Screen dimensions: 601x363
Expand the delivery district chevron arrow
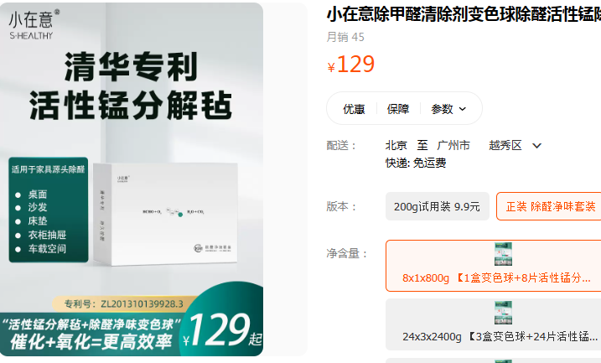tap(536, 146)
